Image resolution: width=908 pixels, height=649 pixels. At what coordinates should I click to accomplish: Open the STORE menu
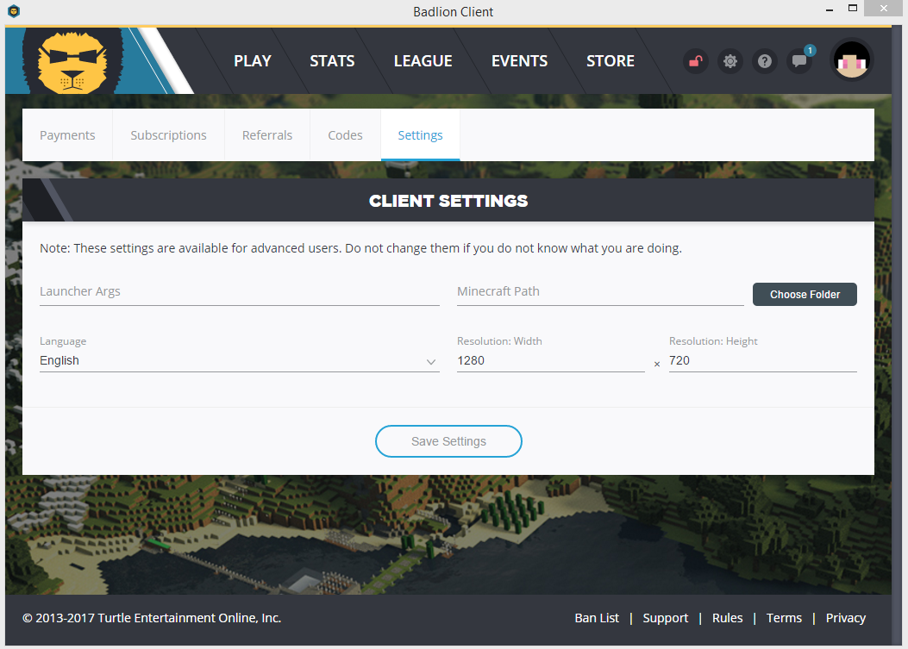[x=611, y=61]
